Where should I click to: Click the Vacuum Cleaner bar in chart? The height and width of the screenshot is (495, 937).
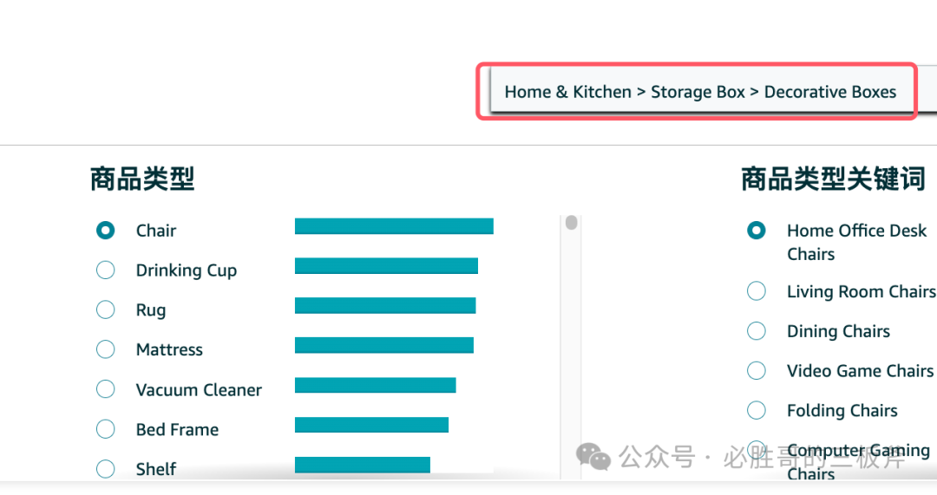[375, 385]
